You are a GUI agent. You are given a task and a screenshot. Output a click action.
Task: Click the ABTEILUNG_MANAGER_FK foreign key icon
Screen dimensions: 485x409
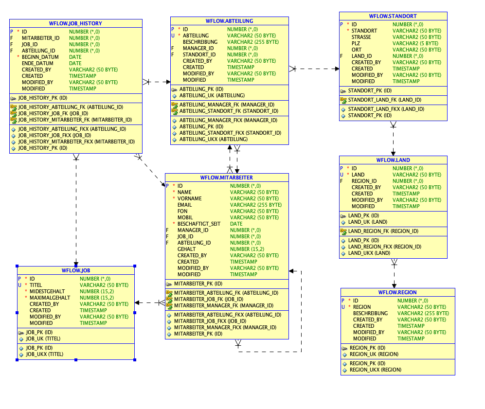[175, 105]
